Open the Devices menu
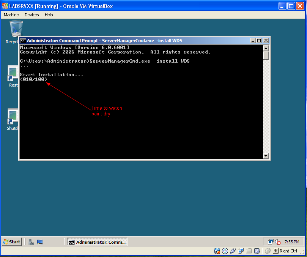The height and width of the screenshot is (257, 307). point(31,15)
